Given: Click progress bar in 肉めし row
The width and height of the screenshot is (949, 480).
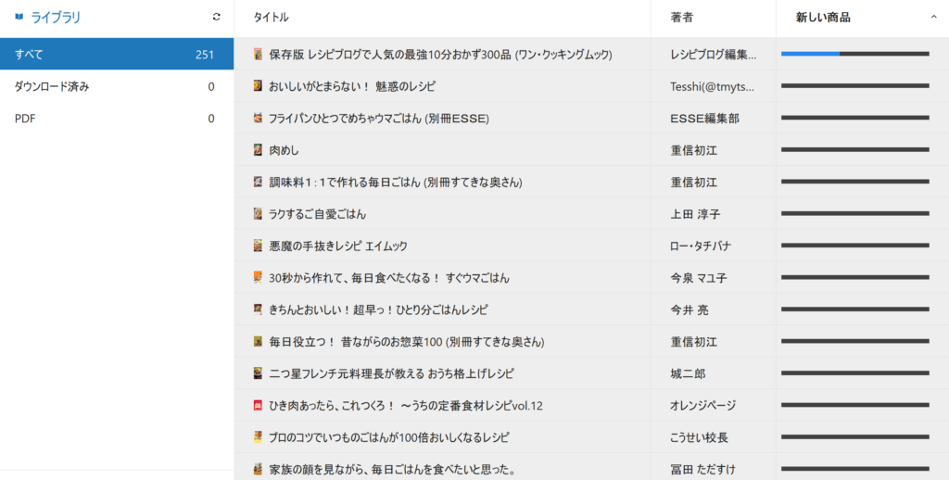Looking at the screenshot, I should (855, 149).
